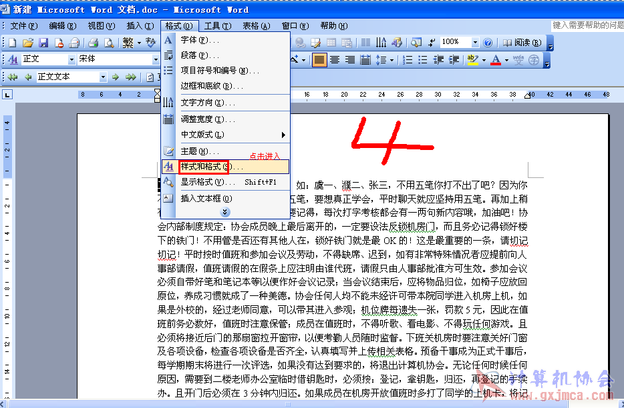624x408 pixels.
Task: Open Styles and Formatting pane from the formatting toolbar icon
Action: (13, 59)
